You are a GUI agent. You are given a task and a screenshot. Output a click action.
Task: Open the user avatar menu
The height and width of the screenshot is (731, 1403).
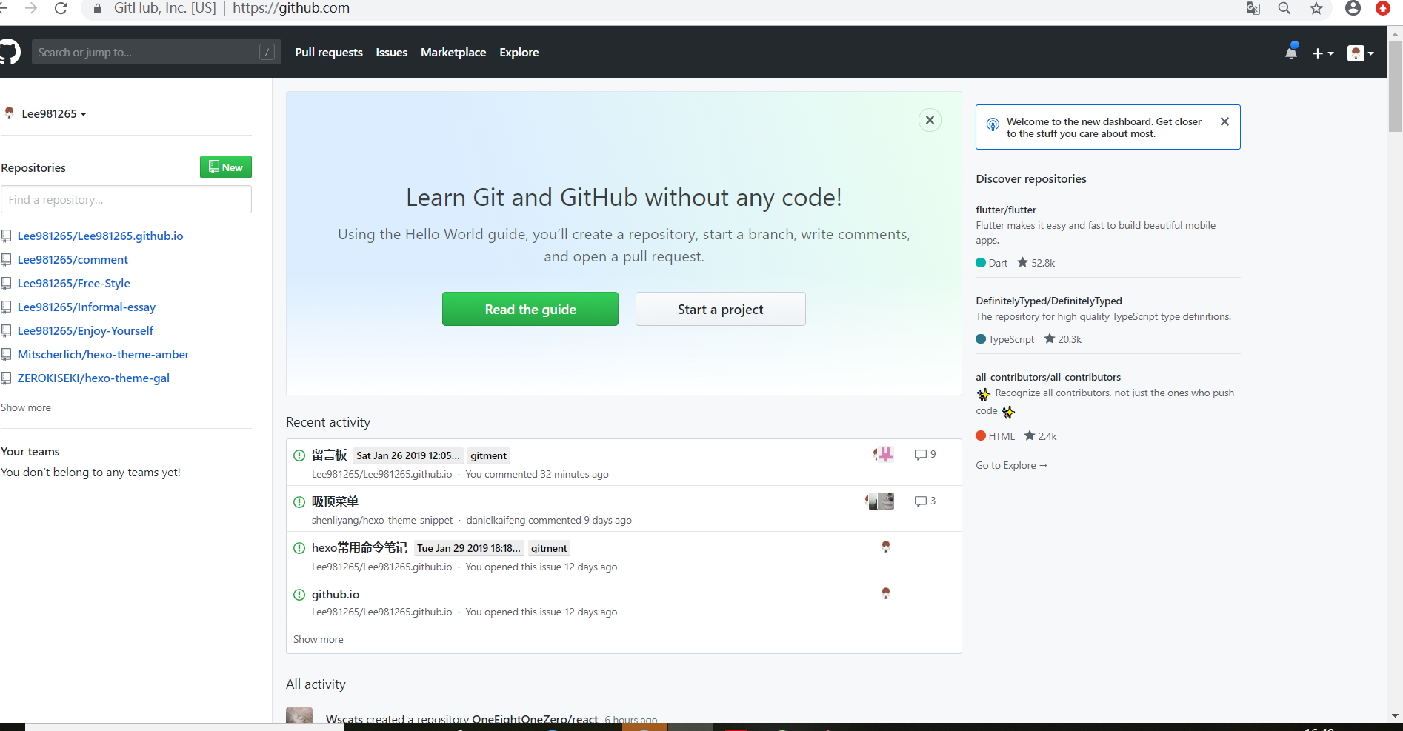pyautogui.click(x=1361, y=53)
